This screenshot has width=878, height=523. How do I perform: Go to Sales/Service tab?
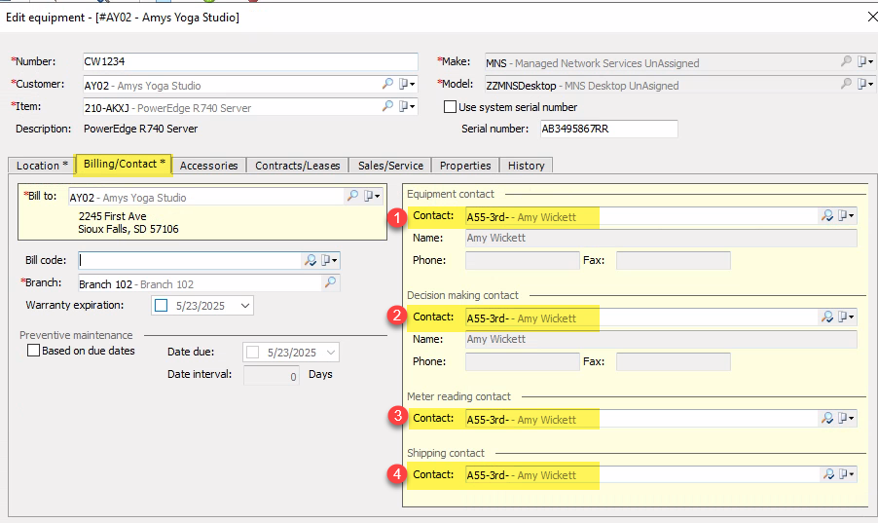pyautogui.click(x=390, y=166)
